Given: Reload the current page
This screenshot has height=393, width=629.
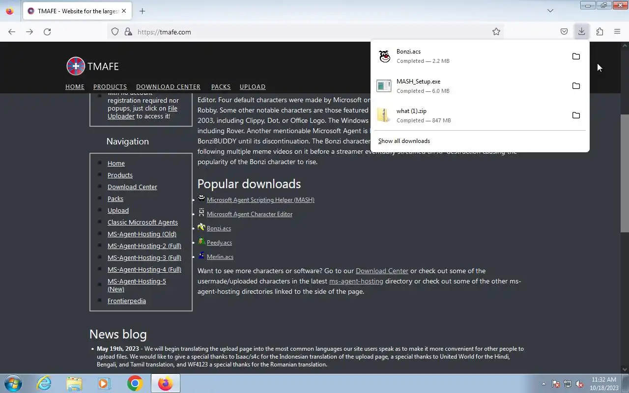Looking at the screenshot, I should click(47, 31).
